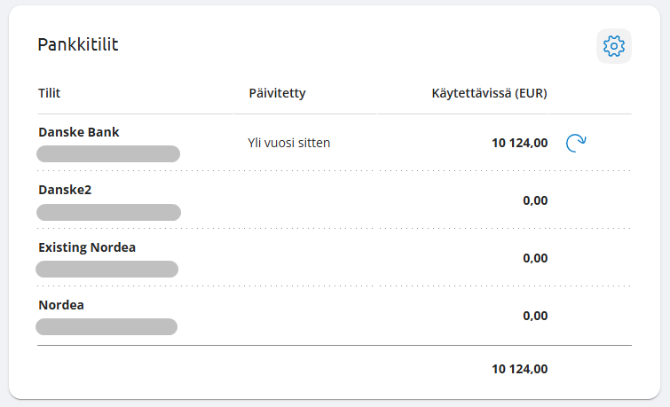
Task: Click the Käytettävissä (EUR) column header
Action: point(489,93)
